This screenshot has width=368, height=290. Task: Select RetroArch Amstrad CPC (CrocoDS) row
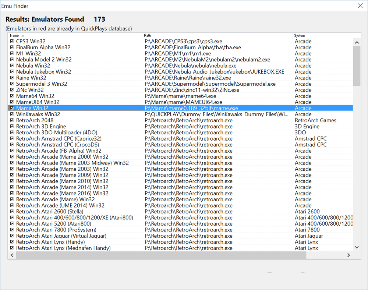[180, 145]
